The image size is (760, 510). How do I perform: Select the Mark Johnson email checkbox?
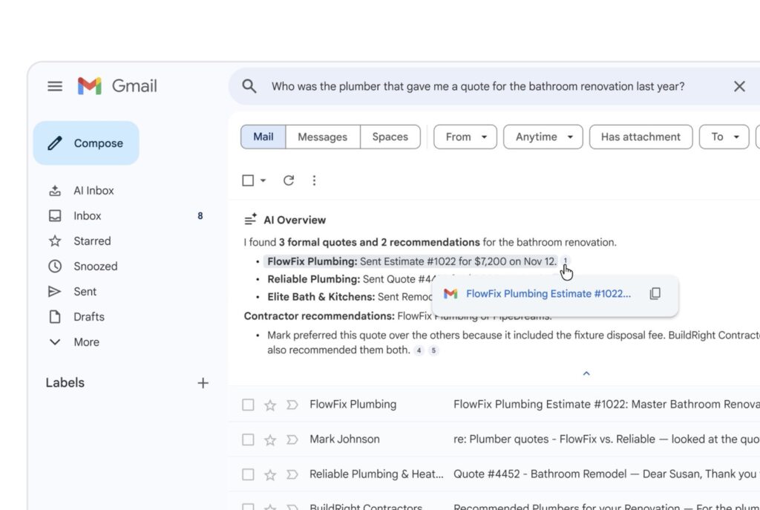click(248, 439)
